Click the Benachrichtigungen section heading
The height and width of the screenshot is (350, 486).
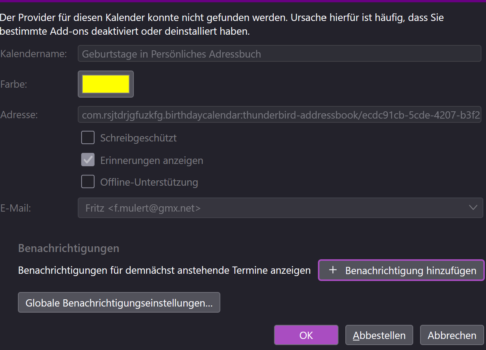(x=69, y=248)
